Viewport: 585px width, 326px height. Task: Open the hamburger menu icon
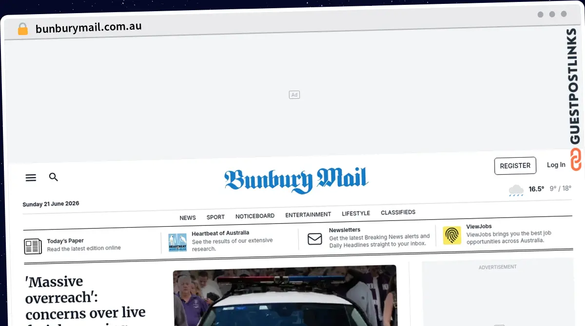pos(31,178)
